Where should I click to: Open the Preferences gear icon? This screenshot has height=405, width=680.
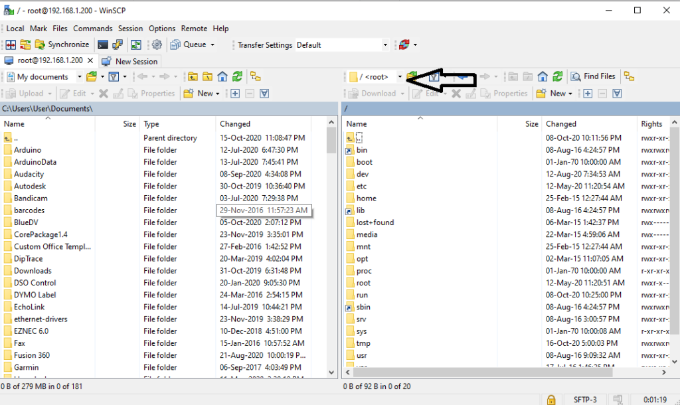[x=157, y=44]
